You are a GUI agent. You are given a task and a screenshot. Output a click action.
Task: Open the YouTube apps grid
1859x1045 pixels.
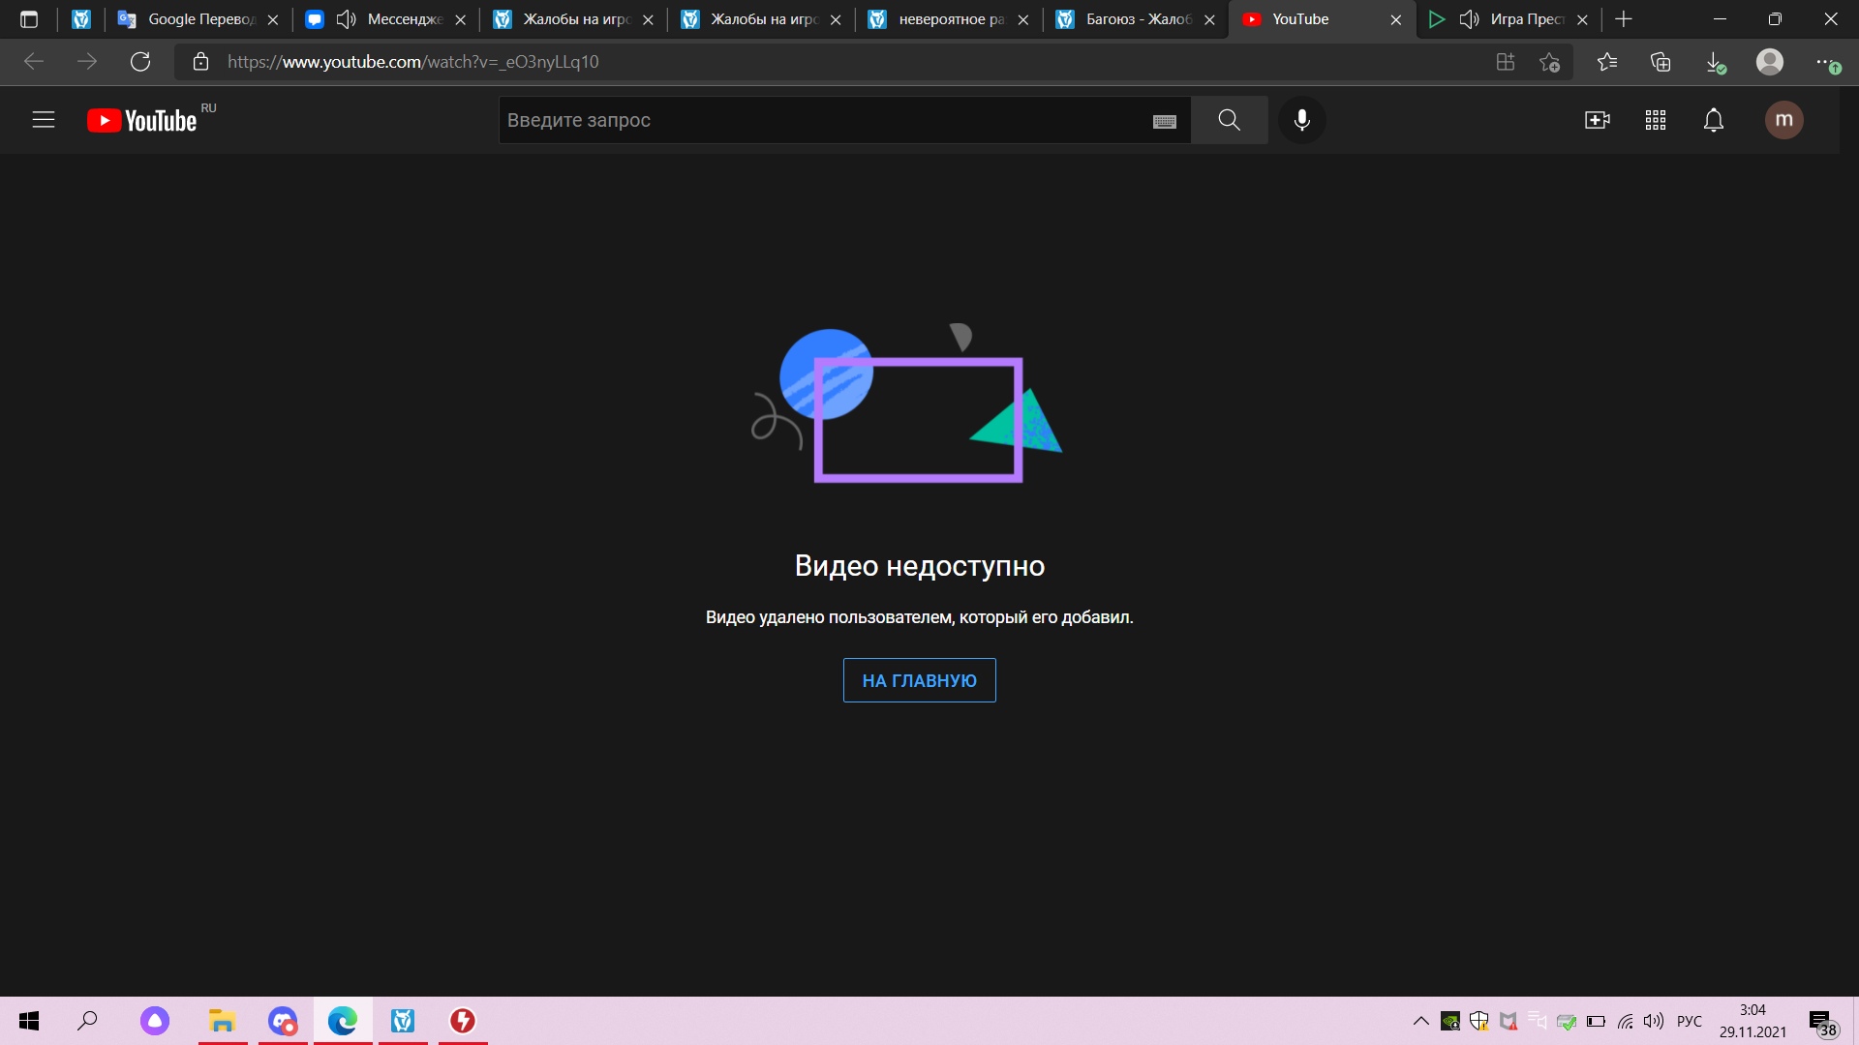click(1656, 120)
